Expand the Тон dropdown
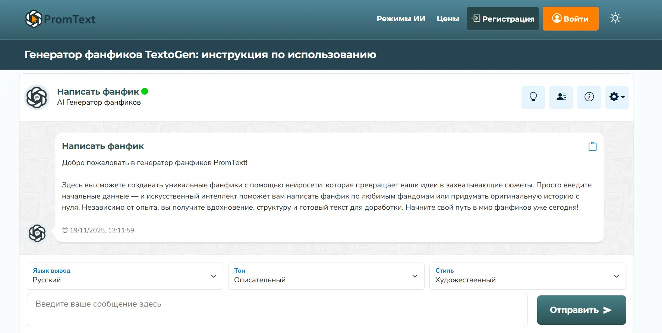662x333 pixels. pyautogui.click(x=326, y=276)
